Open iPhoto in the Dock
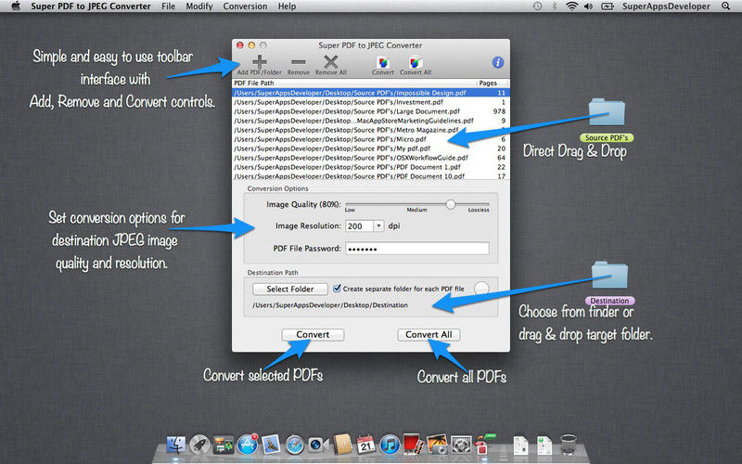The height and width of the screenshot is (464, 742). pyautogui.click(x=437, y=445)
